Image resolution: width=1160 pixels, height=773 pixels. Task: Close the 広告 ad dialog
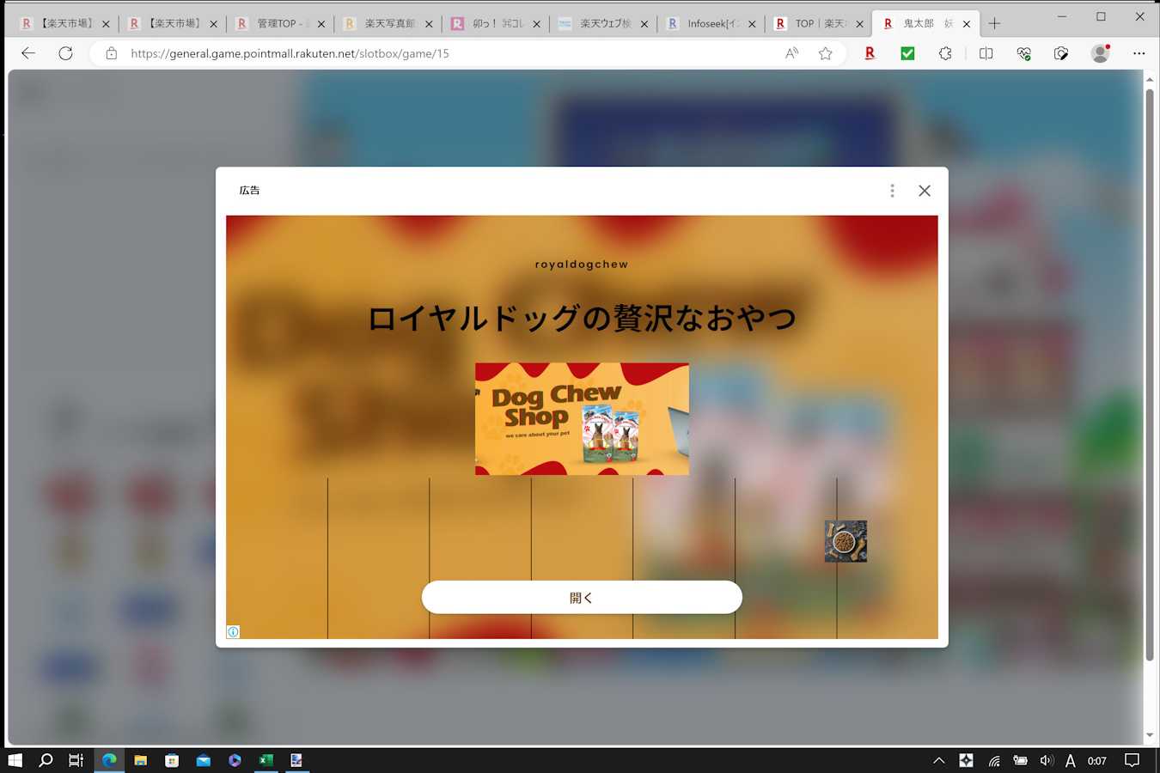pyautogui.click(x=925, y=191)
